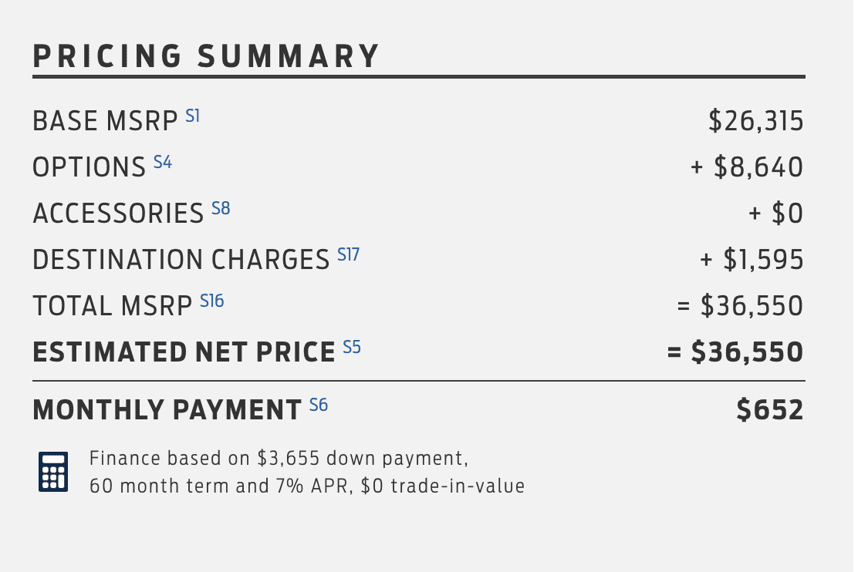
Task: Open the payment calculator icon
Action: pyautogui.click(x=53, y=471)
